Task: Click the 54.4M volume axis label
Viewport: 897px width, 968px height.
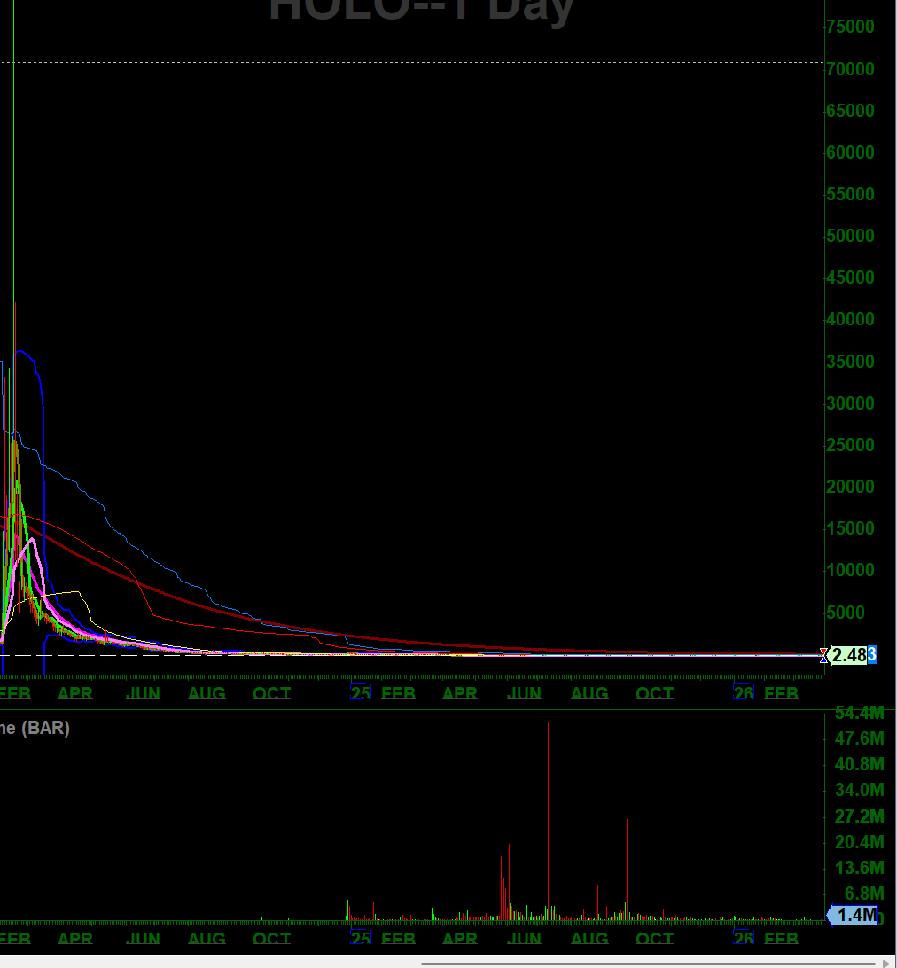Action: pos(860,713)
